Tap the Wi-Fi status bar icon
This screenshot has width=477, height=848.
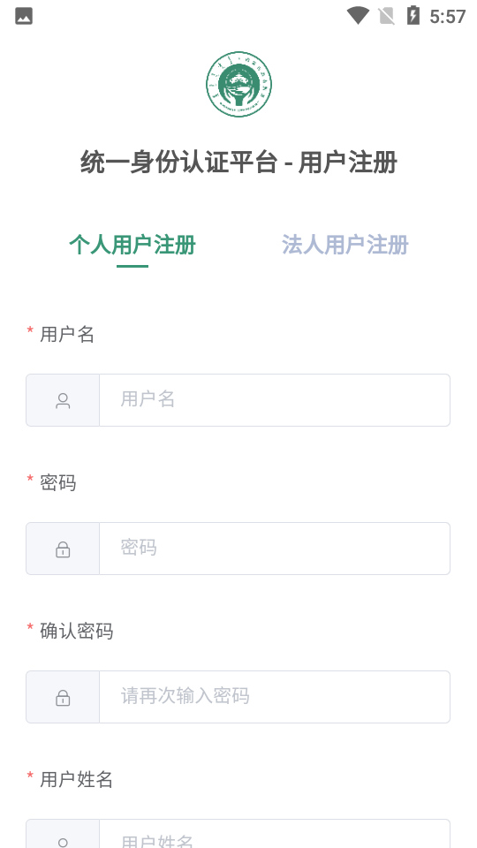pos(358,16)
